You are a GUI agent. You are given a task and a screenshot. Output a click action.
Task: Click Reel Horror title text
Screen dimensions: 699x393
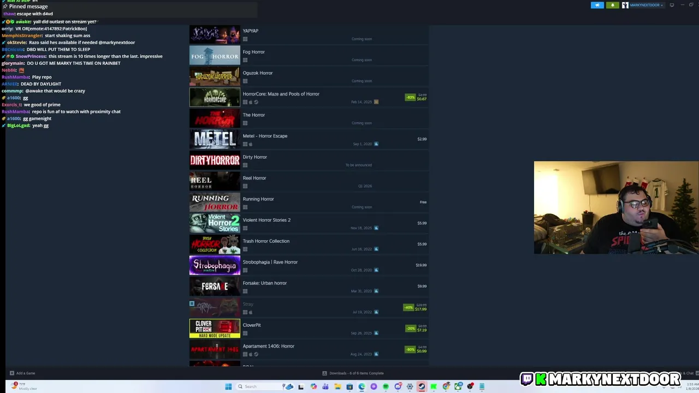coord(254,178)
